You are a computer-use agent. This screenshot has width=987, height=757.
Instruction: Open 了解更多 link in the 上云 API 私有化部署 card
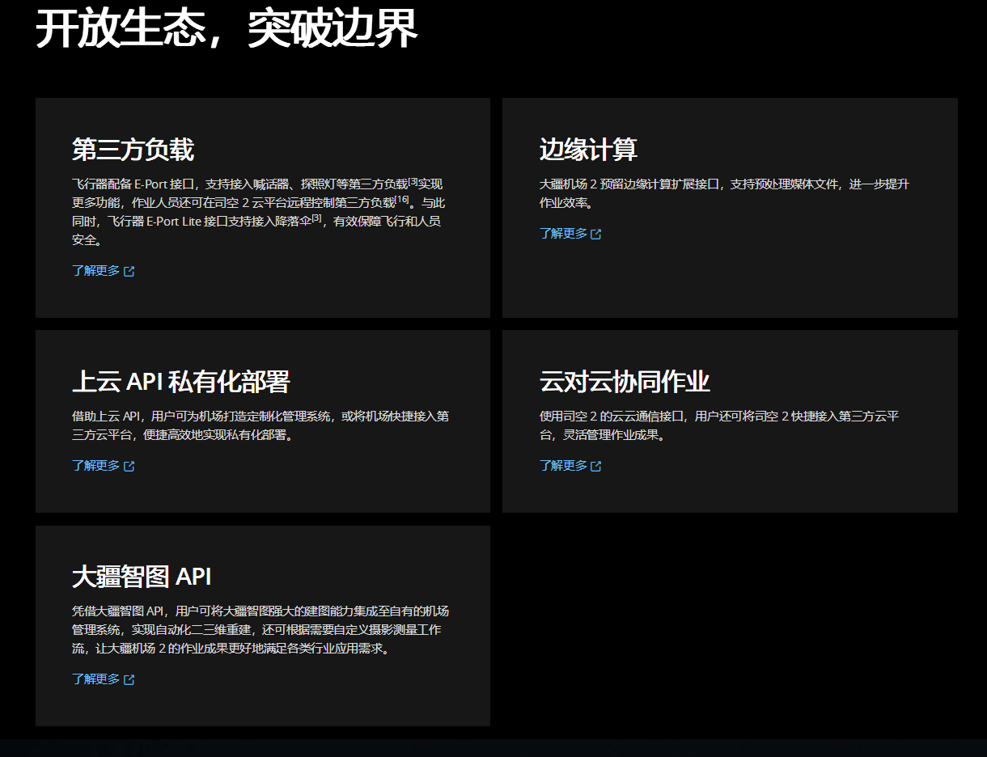click(95, 466)
